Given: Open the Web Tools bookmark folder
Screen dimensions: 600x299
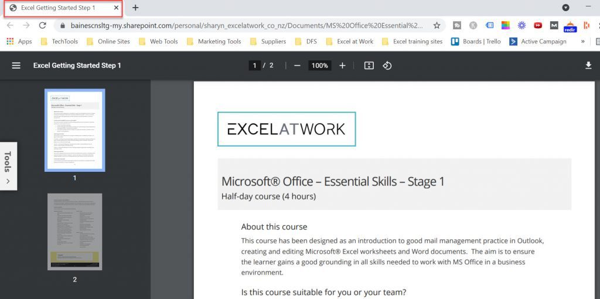Looking at the screenshot, I should [x=158, y=42].
